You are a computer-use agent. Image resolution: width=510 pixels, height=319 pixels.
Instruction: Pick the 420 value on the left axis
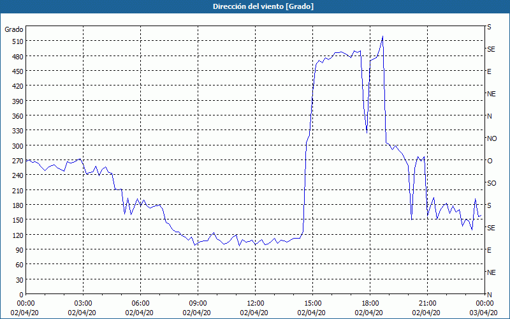(x=18, y=86)
